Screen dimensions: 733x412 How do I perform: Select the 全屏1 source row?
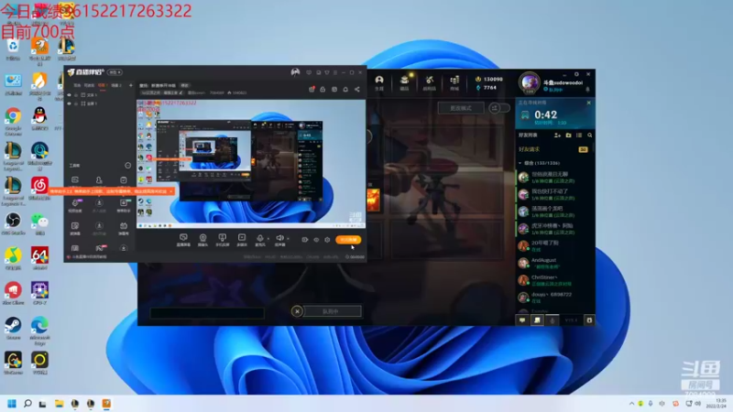pos(100,103)
